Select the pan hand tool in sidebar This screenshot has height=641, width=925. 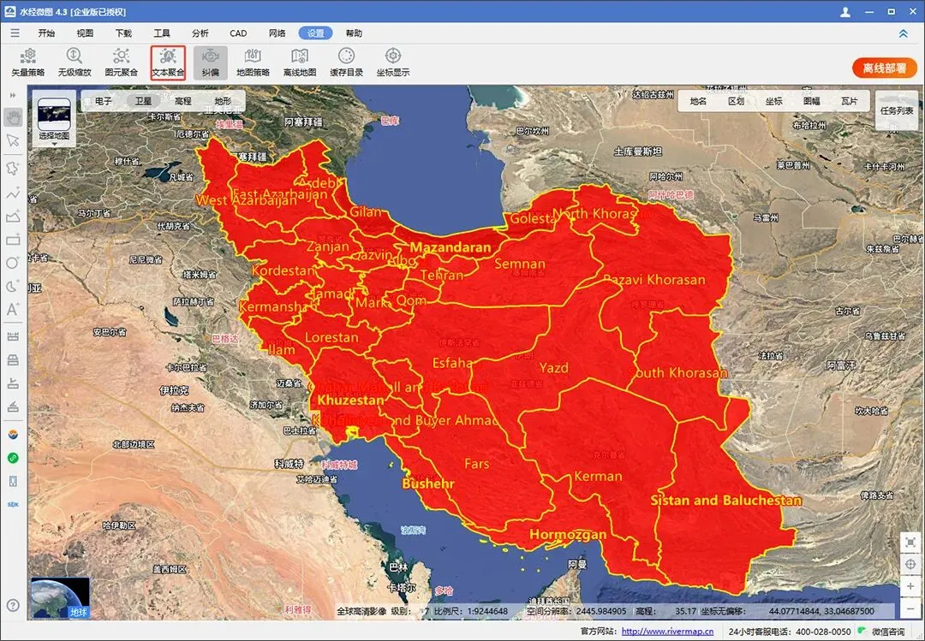coord(13,117)
